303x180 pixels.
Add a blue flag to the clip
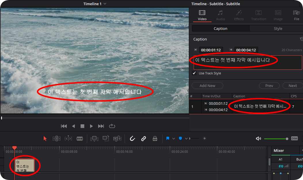[x=168, y=138]
